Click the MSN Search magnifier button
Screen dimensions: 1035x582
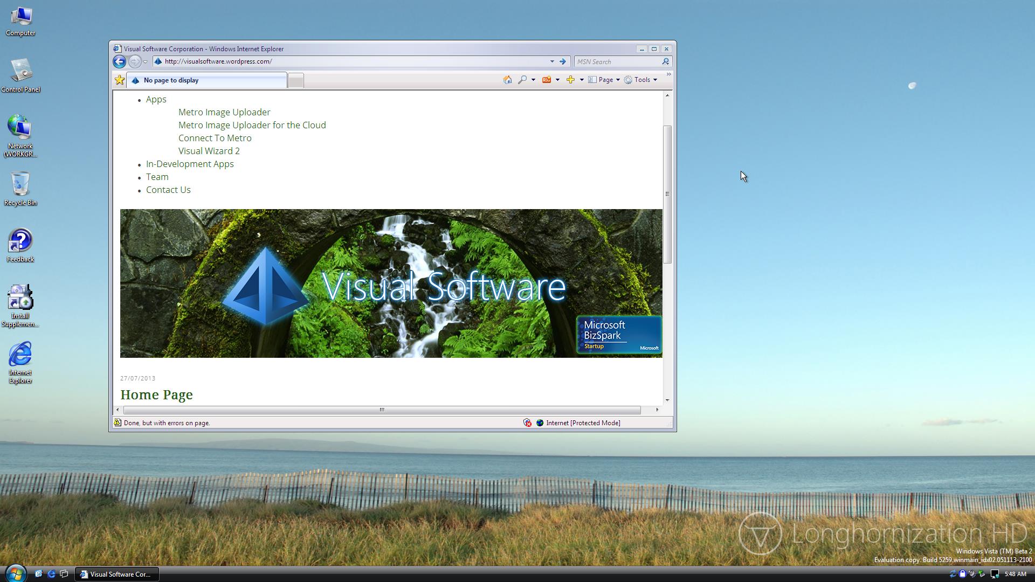click(x=666, y=61)
